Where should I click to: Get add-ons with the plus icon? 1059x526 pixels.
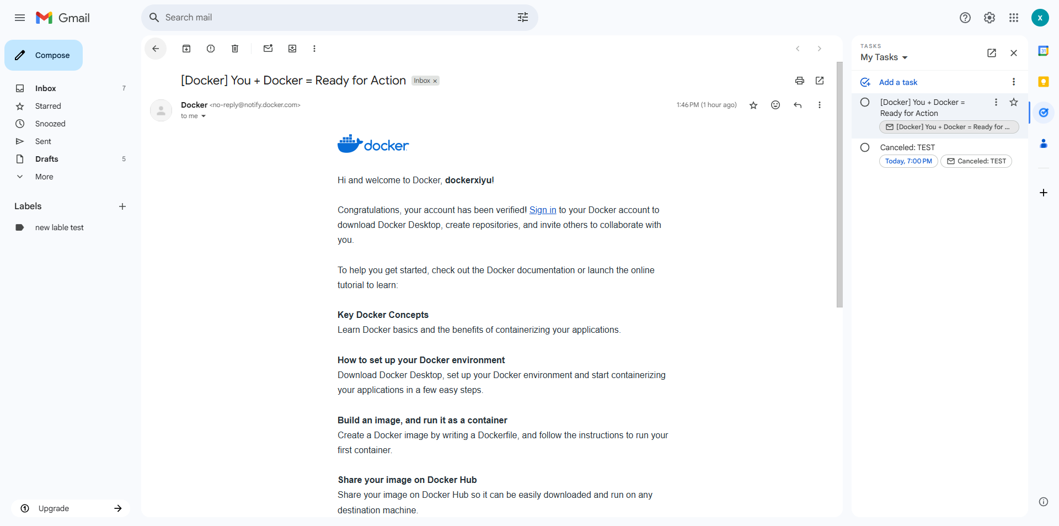point(1044,193)
